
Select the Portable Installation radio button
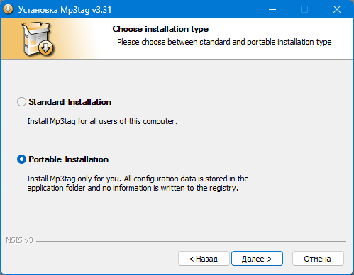pyautogui.click(x=21, y=159)
